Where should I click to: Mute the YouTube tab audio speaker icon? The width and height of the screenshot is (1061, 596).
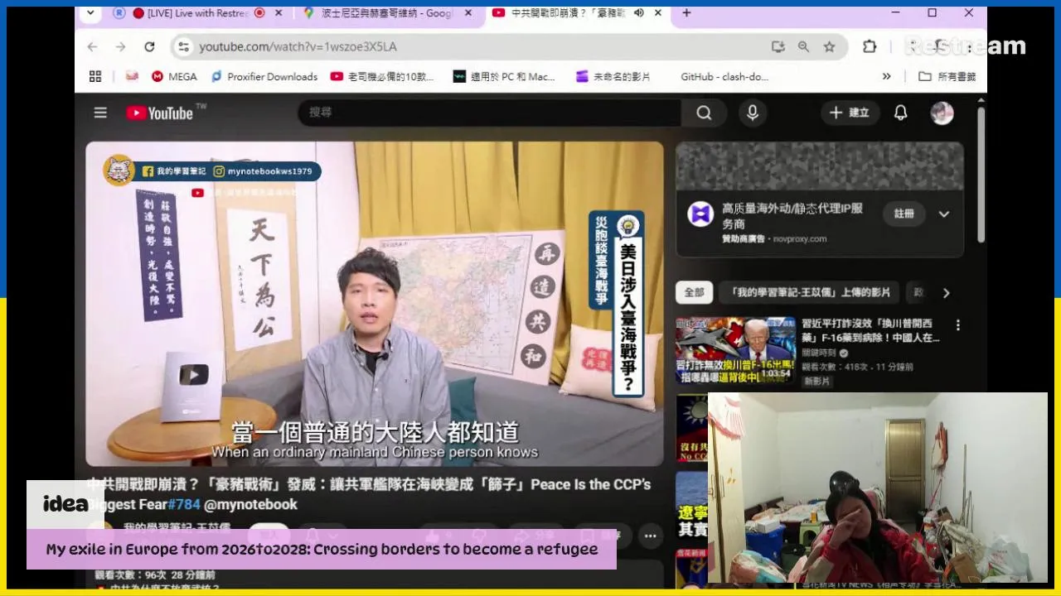[x=638, y=13]
